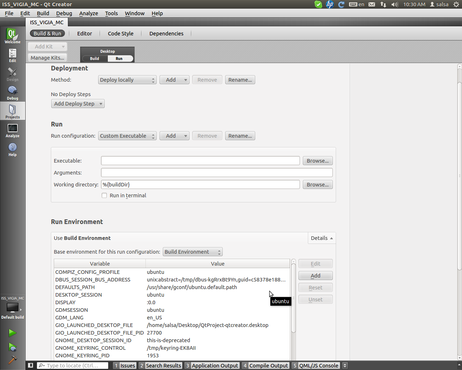Open the Deployment Add dropdown
Screen dimensions: 462x370
(x=175, y=80)
